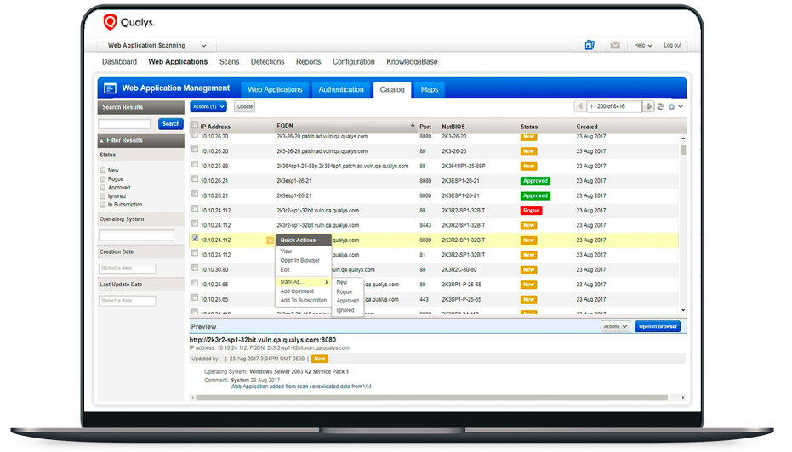Switch to the Maps tab
The width and height of the screenshot is (792, 452).
(430, 90)
